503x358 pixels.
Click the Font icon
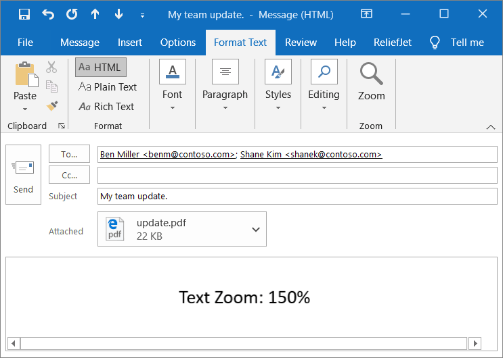click(x=173, y=72)
